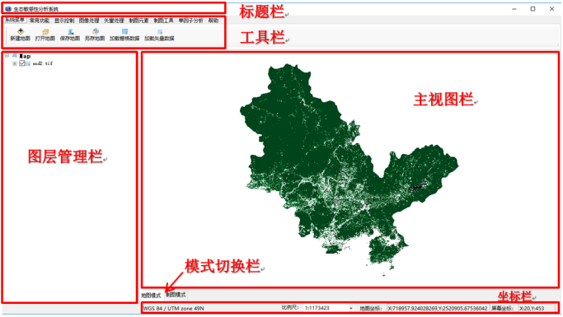Select the .tif layer name in tree

pyautogui.click(x=43, y=63)
